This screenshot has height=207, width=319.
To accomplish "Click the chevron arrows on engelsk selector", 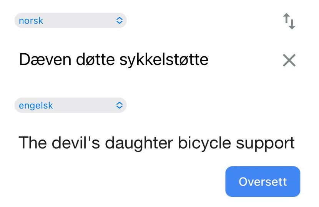I will (x=119, y=105).
